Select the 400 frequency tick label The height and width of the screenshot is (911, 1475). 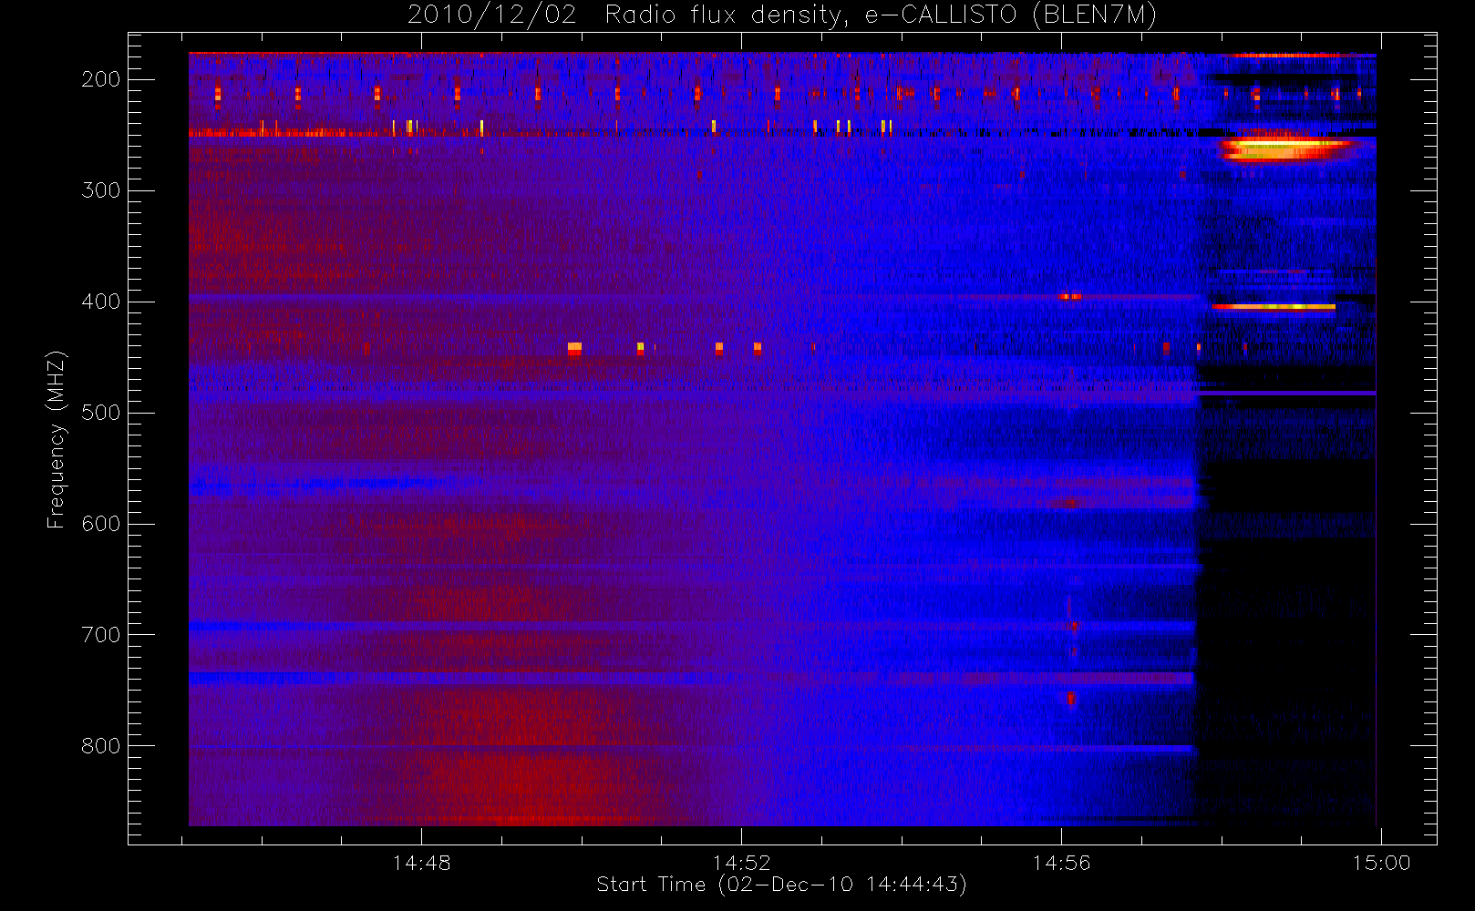click(x=100, y=302)
